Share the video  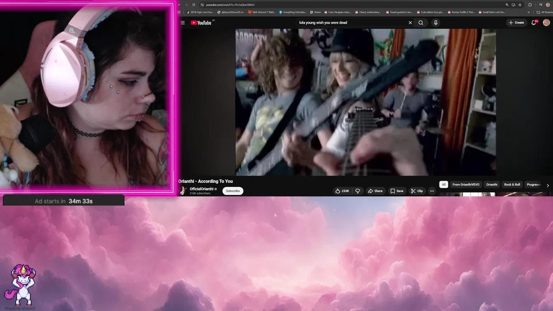pos(375,191)
